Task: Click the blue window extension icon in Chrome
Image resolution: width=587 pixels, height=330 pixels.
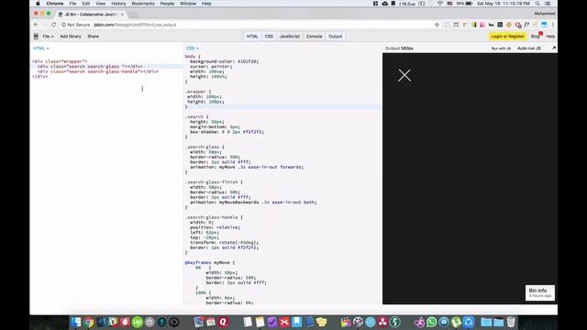Action: tap(544, 25)
